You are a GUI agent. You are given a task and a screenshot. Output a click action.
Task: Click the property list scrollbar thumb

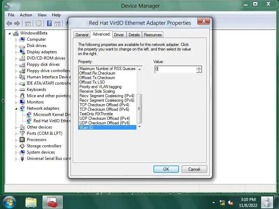(139, 109)
